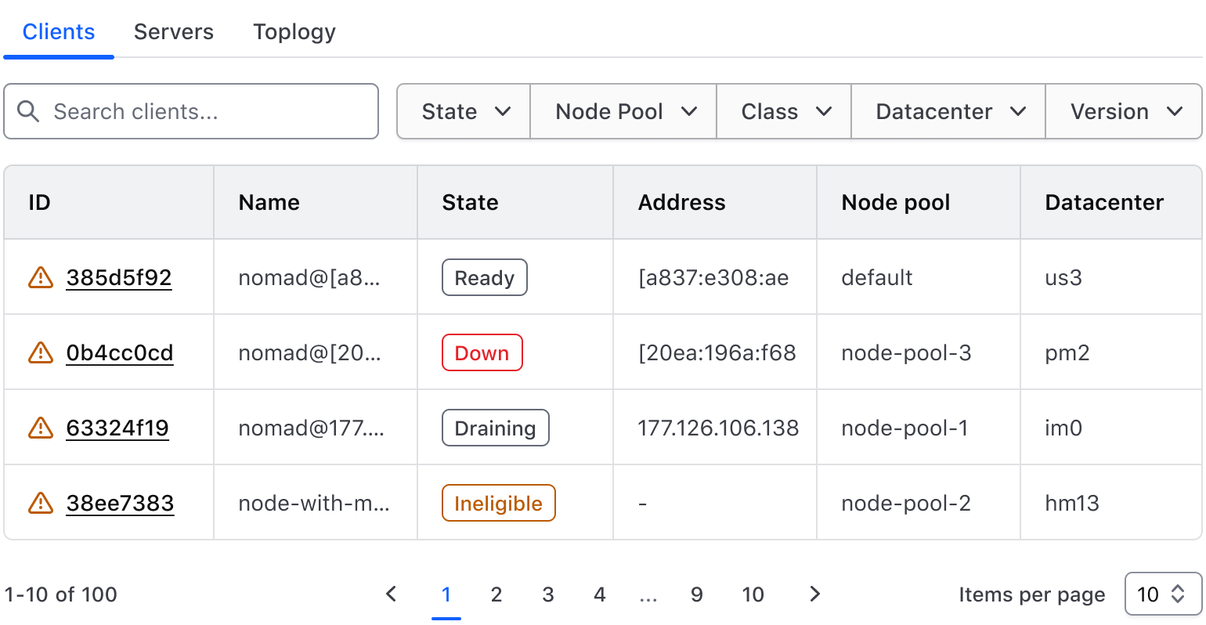Focus the Search clients input field
Image resolution: width=1206 pixels, height=625 pixels.
204,111
